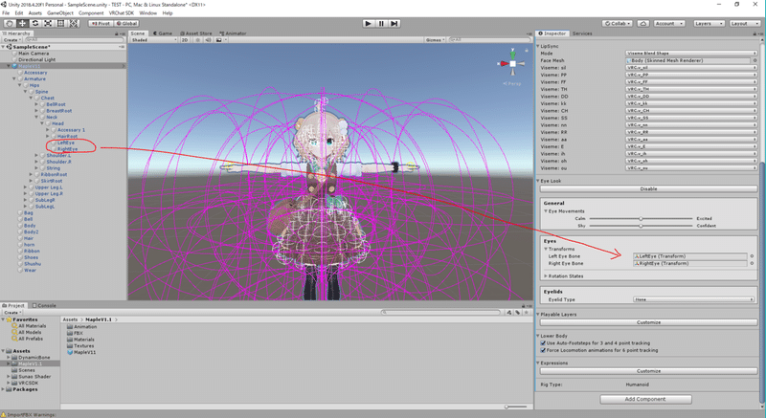Open the File menu
The height and width of the screenshot is (418, 766).
pos(6,13)
